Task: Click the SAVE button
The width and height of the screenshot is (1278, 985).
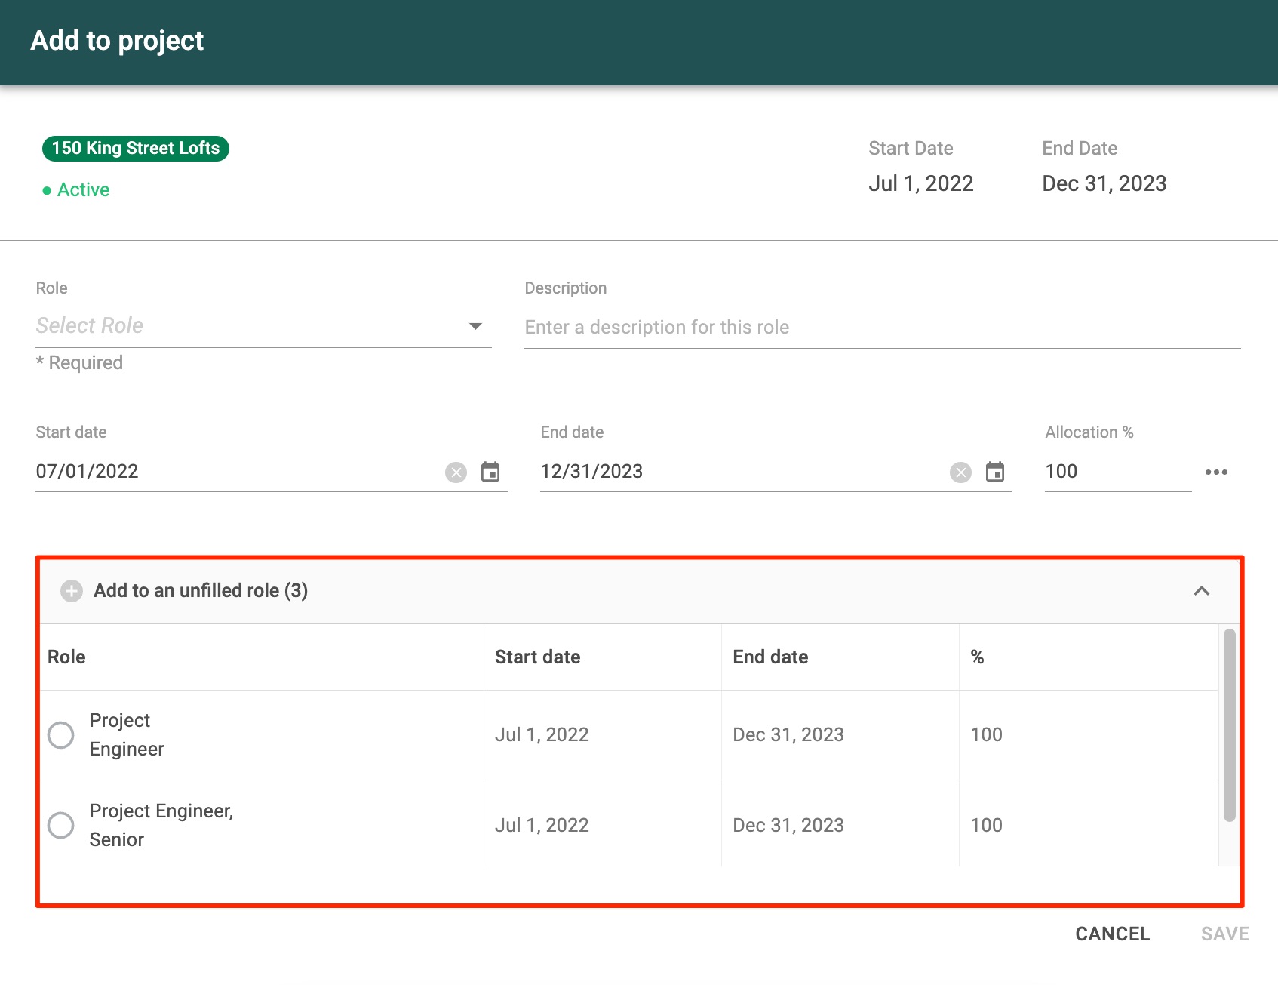Action: (x=1224, y=934)
